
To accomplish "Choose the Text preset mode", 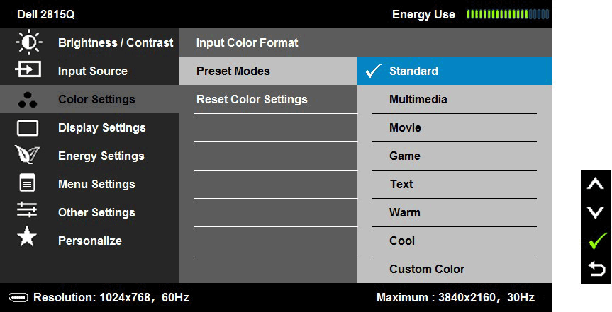I will tap(455, 184).
